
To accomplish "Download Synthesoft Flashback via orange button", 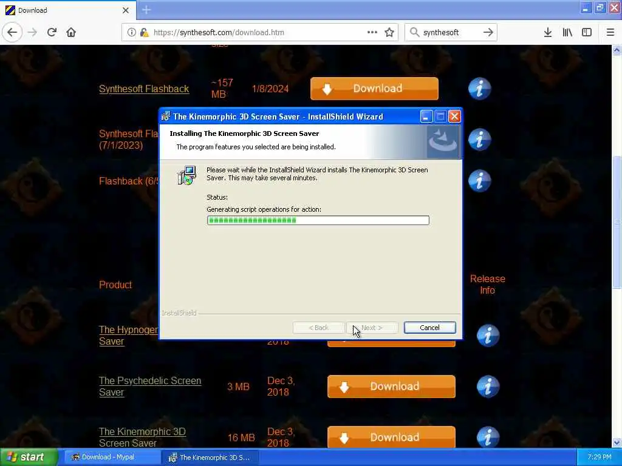I will click(x=374, y=89).
